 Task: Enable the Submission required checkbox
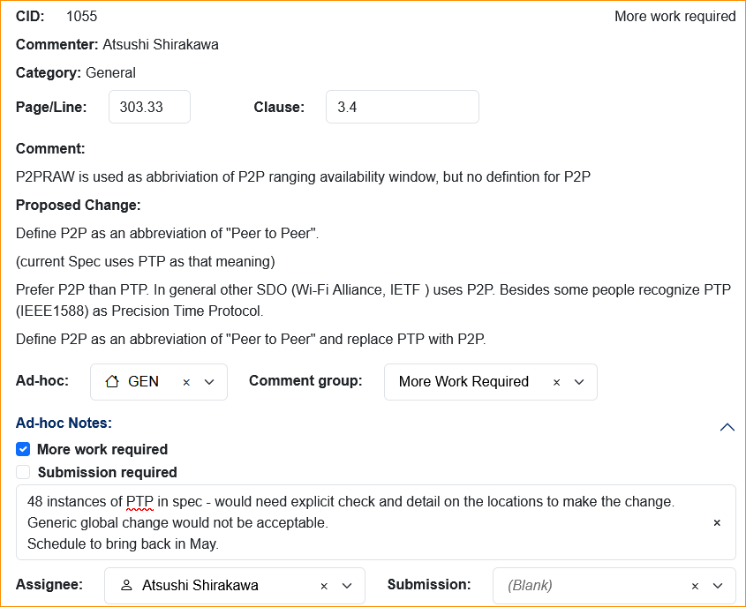(x=23, y=472)
